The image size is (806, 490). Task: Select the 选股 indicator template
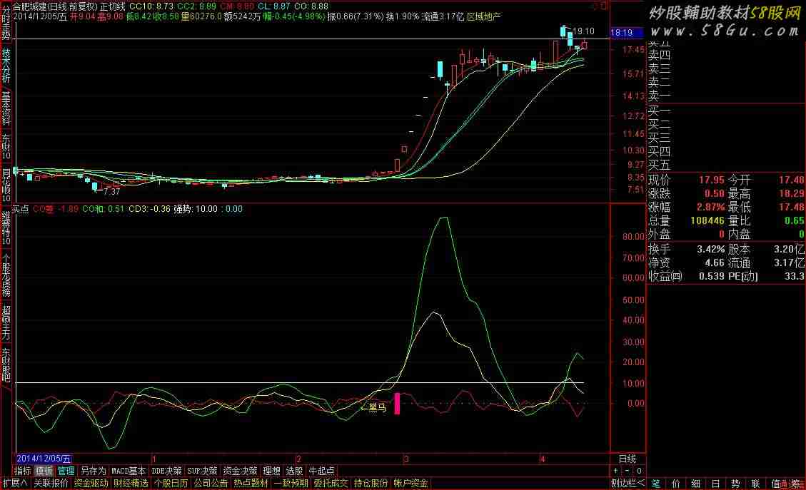[x=294, y=471]
